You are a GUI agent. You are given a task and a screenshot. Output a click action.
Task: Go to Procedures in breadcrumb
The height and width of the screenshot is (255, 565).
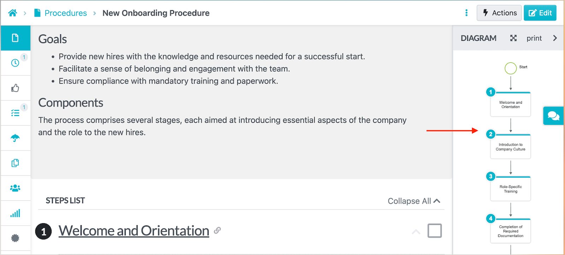[x=65, y=13]
